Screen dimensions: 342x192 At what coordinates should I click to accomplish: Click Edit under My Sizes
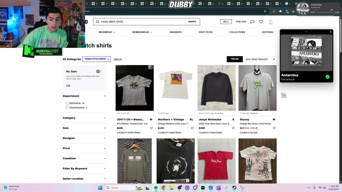tap(68, 86)
